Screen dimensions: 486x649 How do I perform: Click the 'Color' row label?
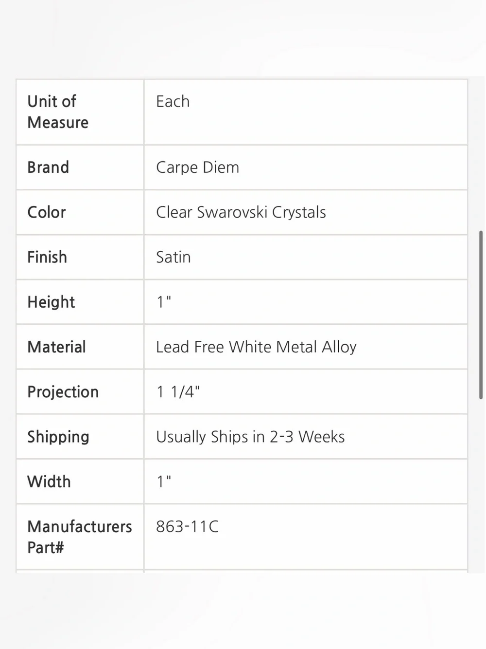click(46, 212)
